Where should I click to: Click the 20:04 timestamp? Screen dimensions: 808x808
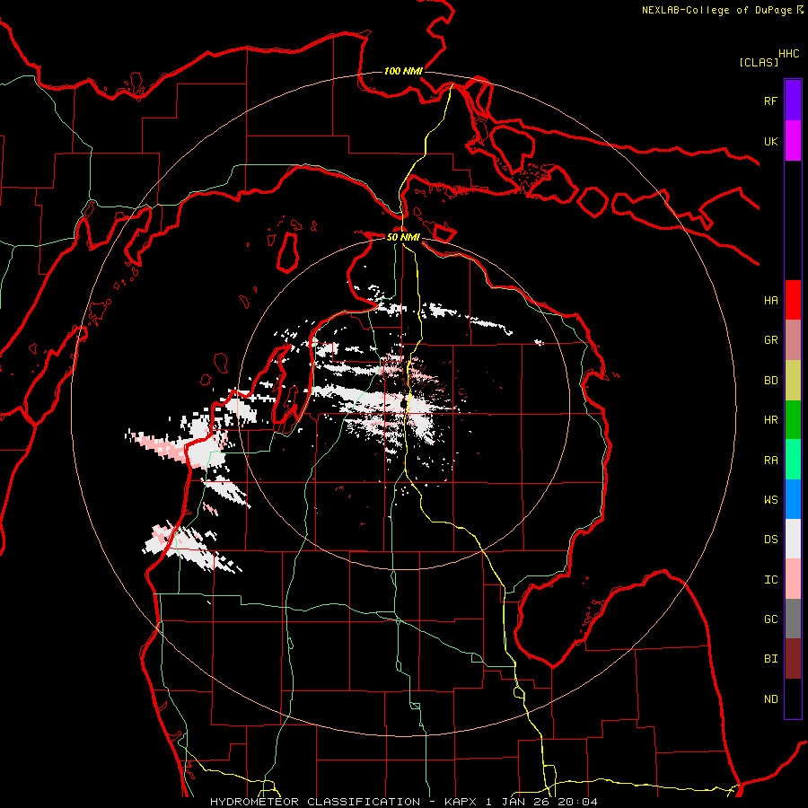pos(580,802)
